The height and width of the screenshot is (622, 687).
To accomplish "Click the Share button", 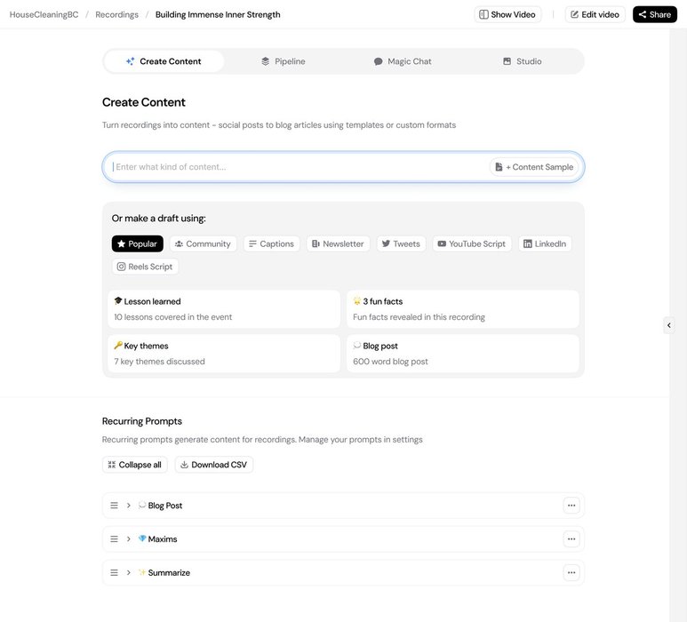I will [655, 14].
